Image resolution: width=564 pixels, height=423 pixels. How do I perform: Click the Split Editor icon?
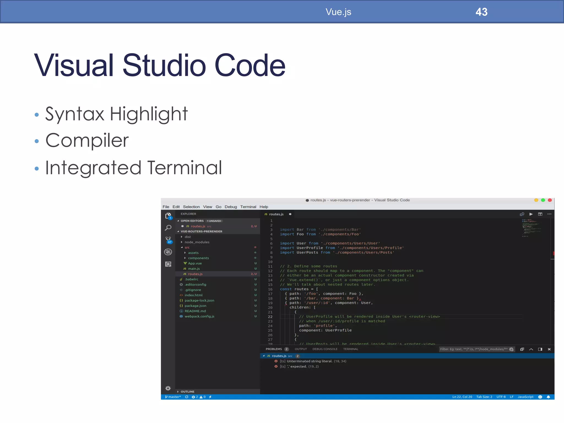(540, 214)
